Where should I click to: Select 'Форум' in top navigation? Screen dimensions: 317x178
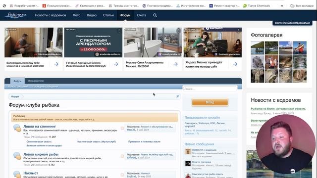point(125,15)
